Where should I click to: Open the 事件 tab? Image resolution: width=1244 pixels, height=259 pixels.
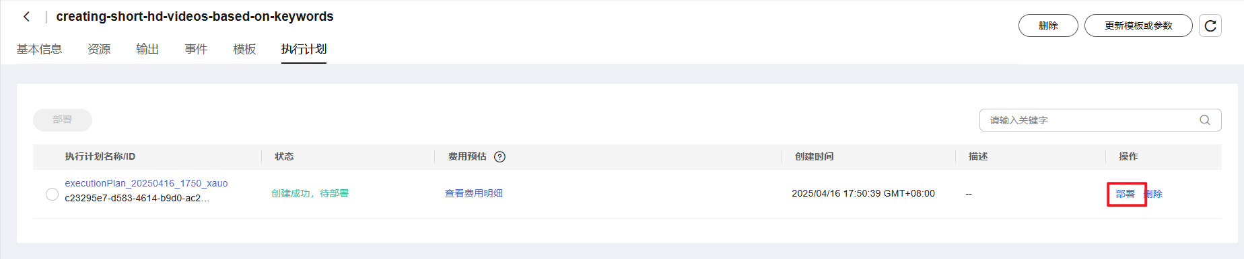pyautogui.click(x=196, y=49)
